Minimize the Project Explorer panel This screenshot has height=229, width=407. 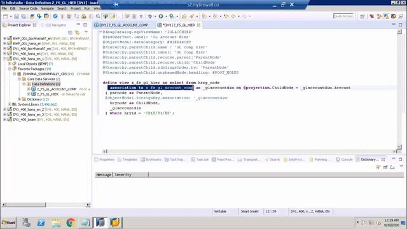78,24
